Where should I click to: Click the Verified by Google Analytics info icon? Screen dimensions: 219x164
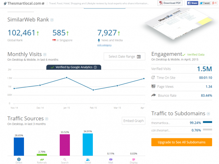tap(95, 67)
